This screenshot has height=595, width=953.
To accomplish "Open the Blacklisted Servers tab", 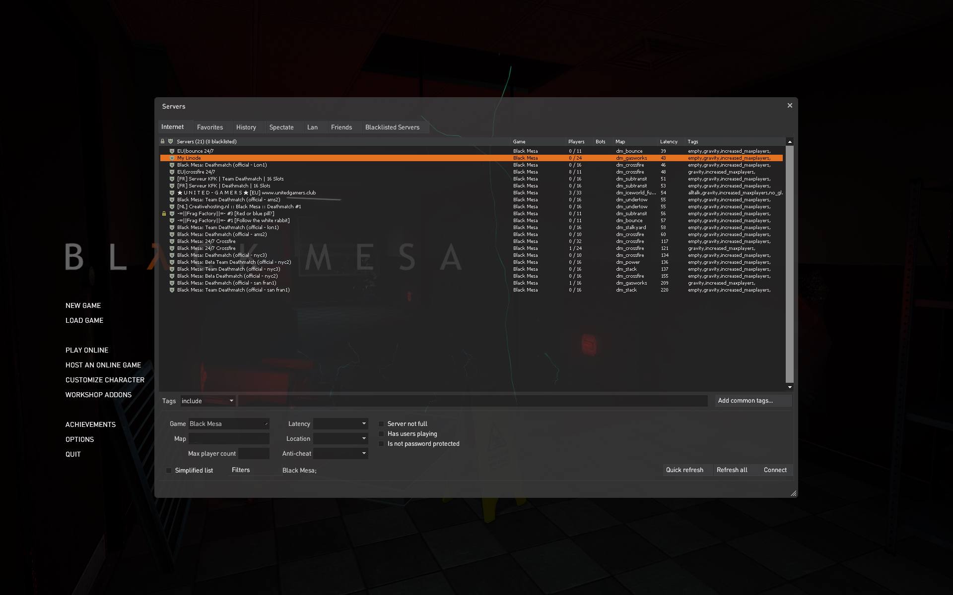I will [x=393, y=127].
